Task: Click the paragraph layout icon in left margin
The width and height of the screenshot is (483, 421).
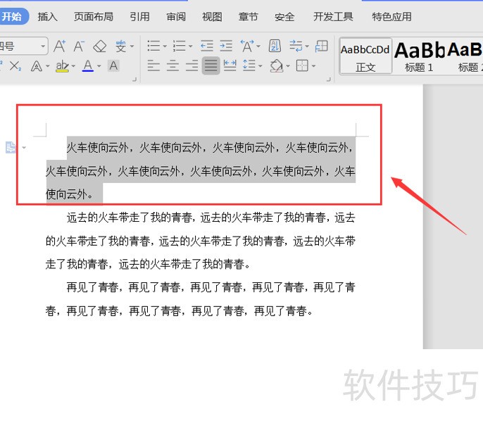Action: (11, 147)
